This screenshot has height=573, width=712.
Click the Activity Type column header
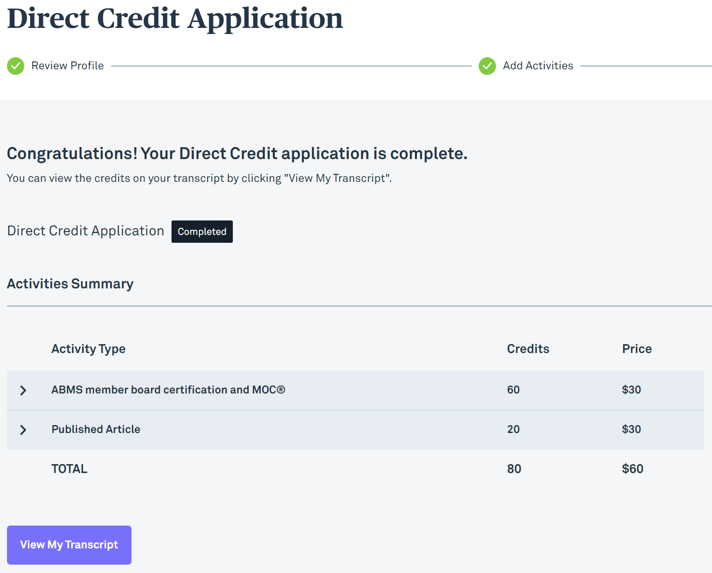[x=88, y=349]
